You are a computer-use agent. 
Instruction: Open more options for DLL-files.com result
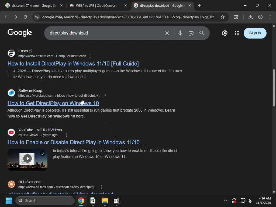(101, 187)
